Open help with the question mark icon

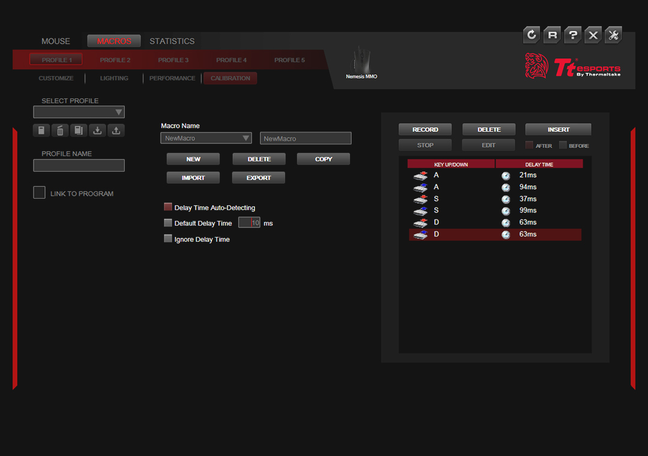click(x=573, y=35)
